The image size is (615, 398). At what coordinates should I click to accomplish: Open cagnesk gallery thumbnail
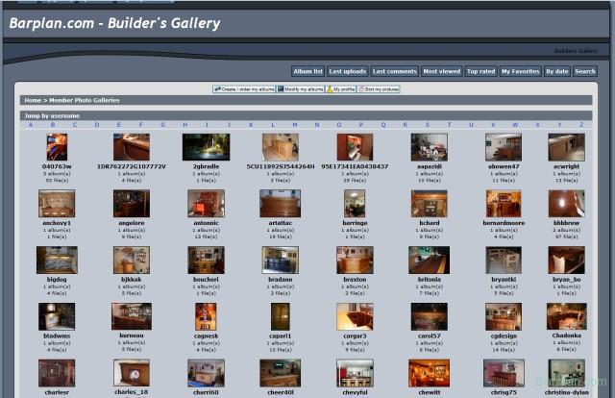click(x=206, y=316)
